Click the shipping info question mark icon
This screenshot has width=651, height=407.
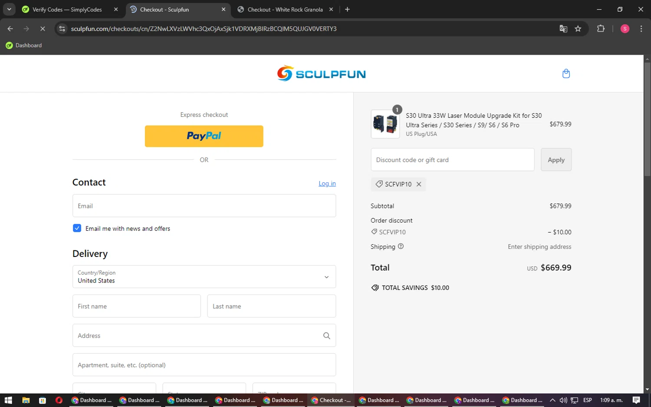[x=401, y=246]
